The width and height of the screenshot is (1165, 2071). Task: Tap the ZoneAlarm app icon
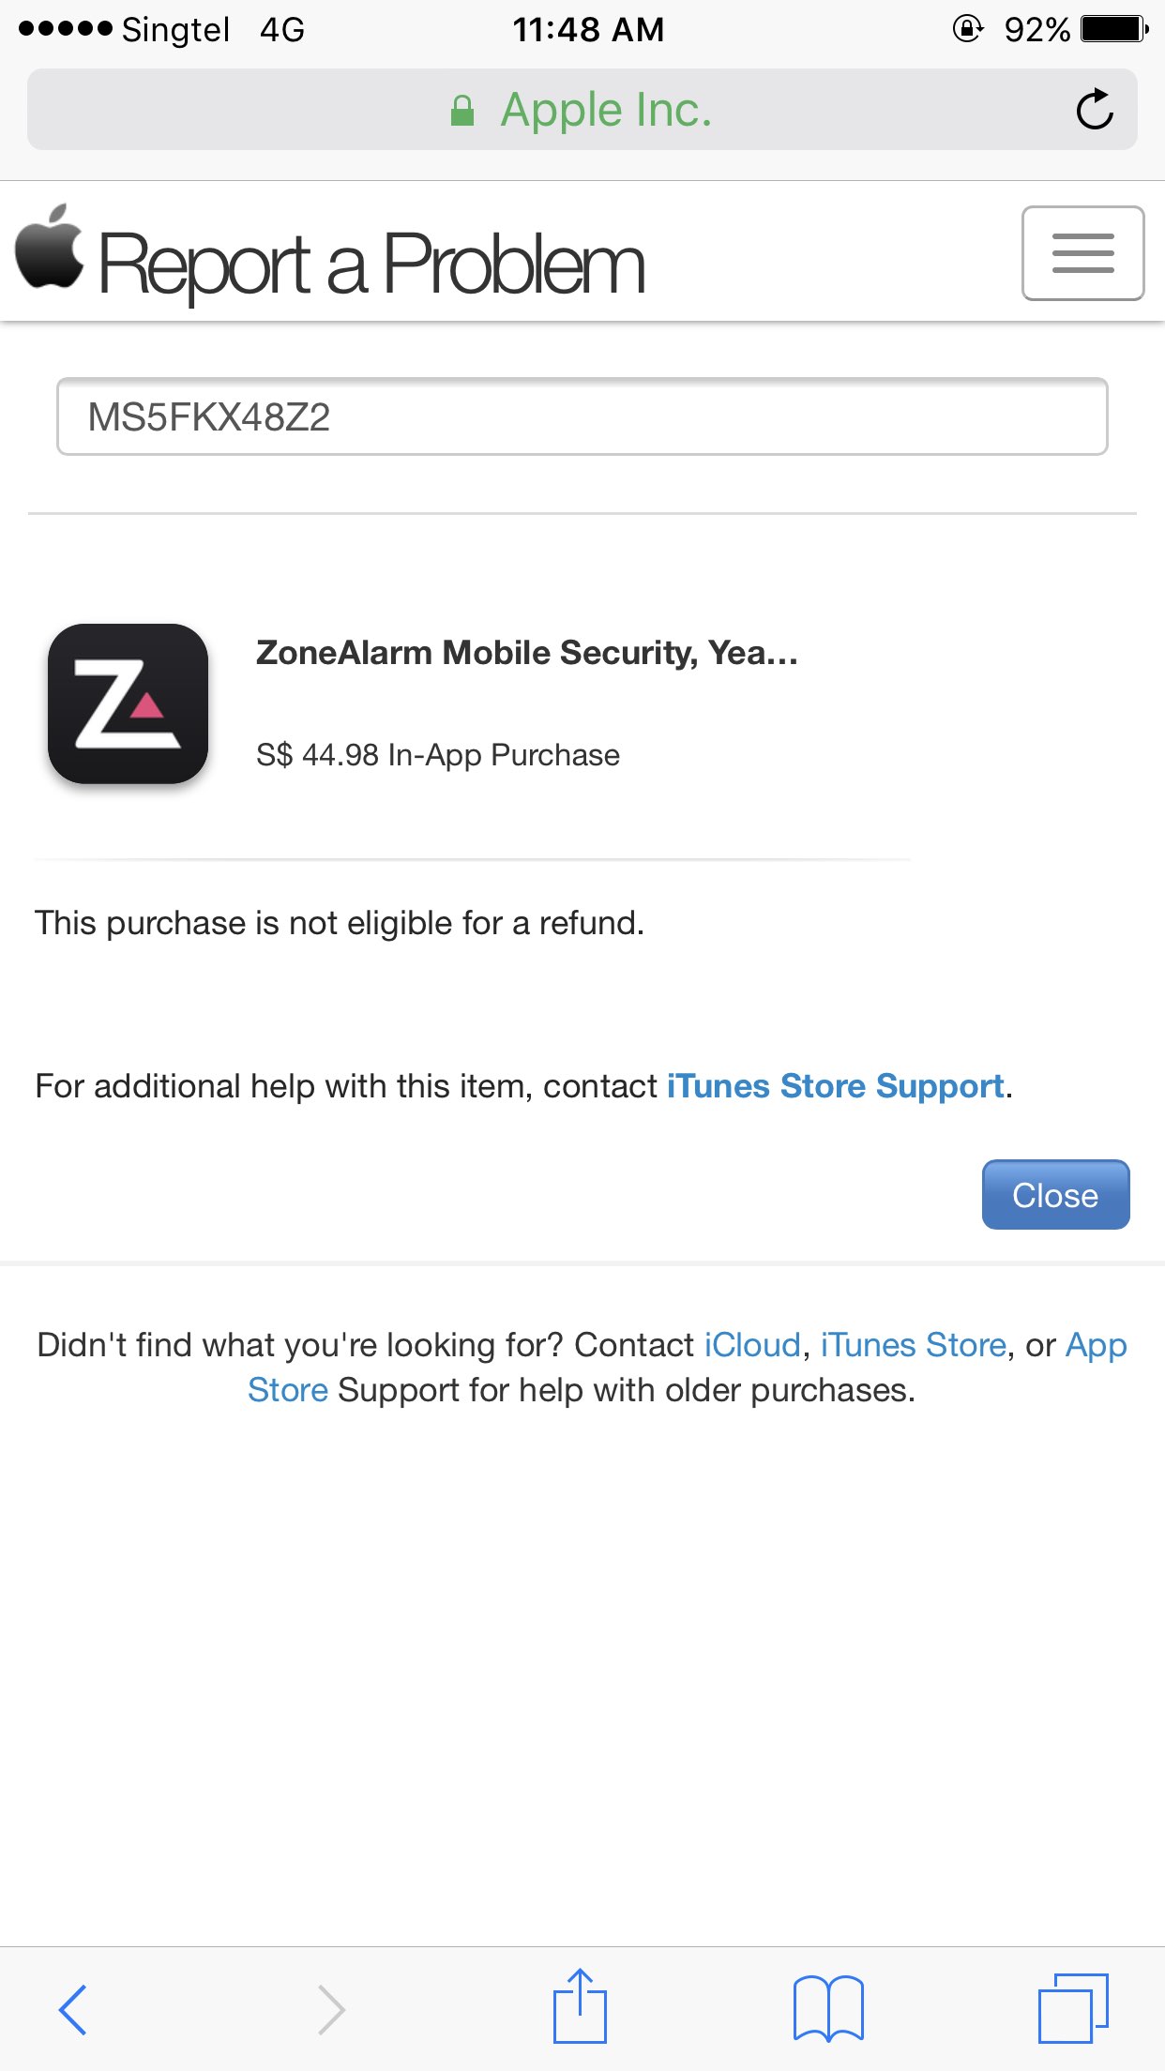[128, 703]
